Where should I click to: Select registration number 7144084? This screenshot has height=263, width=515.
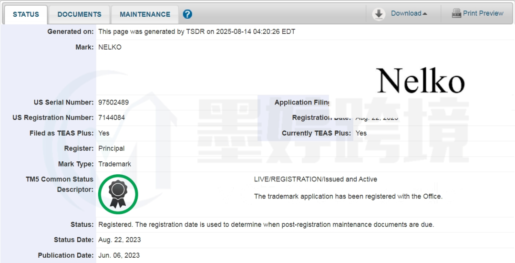(x=111, y=117)
